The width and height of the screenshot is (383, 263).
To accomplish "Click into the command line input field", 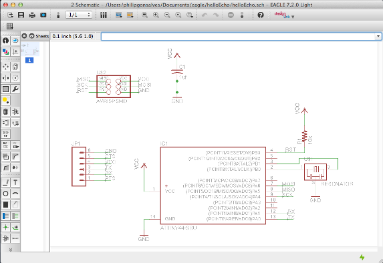I will point(238,36).
